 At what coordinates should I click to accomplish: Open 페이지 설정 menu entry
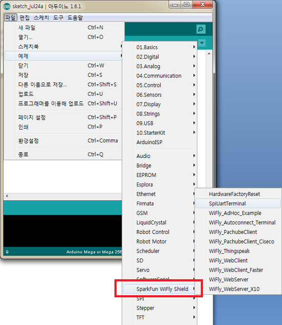(x=63, y=117)
